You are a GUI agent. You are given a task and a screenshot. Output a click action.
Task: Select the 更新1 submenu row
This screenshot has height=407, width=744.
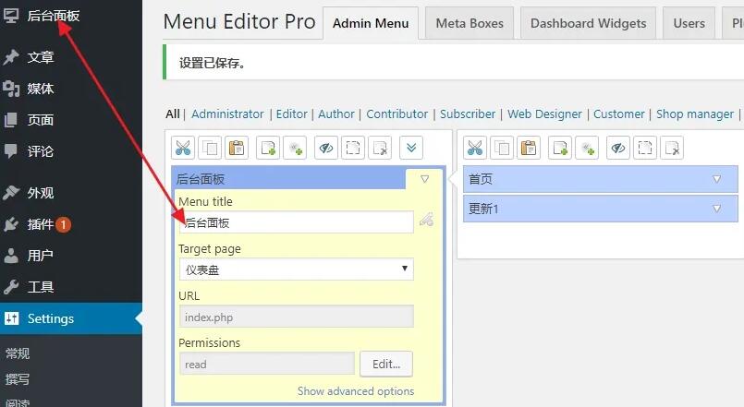600,209
